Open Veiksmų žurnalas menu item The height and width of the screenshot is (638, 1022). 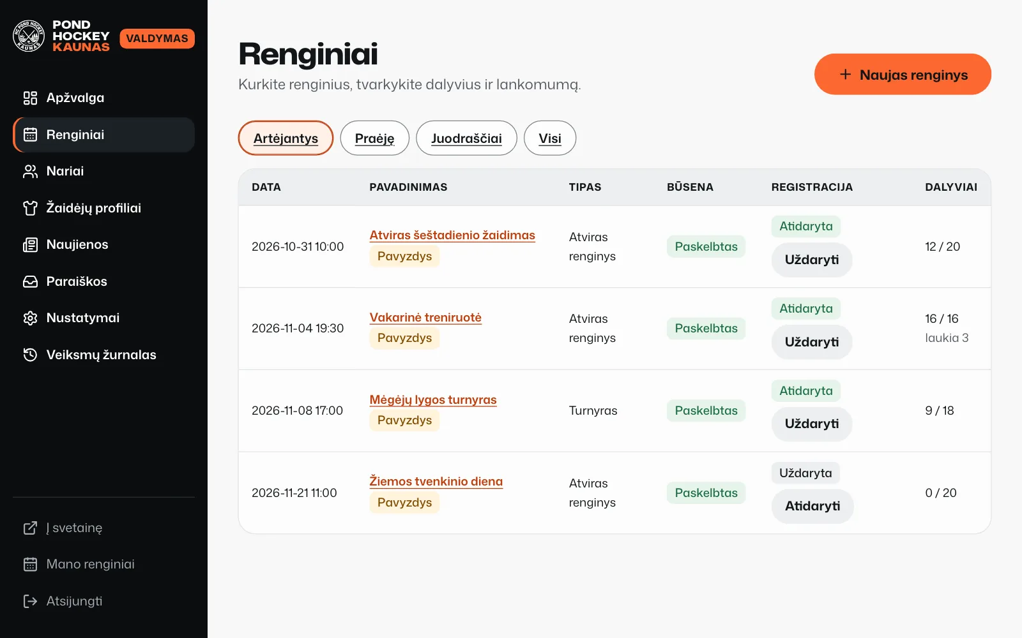click(x=103, y=355)
